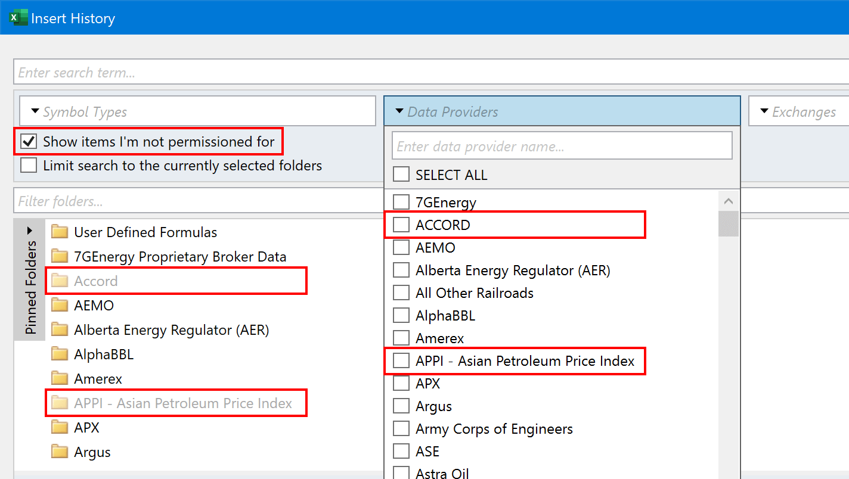Check the Amerex provider checkbox
849x479 pixels.
401,338
